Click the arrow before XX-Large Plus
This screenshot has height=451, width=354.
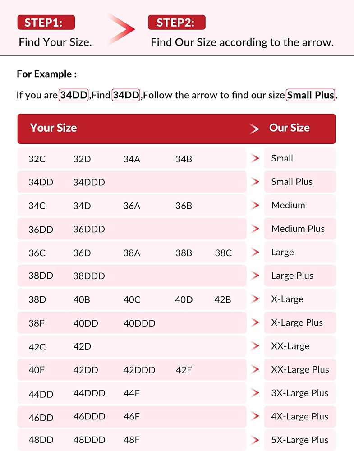tap(255, 369)
